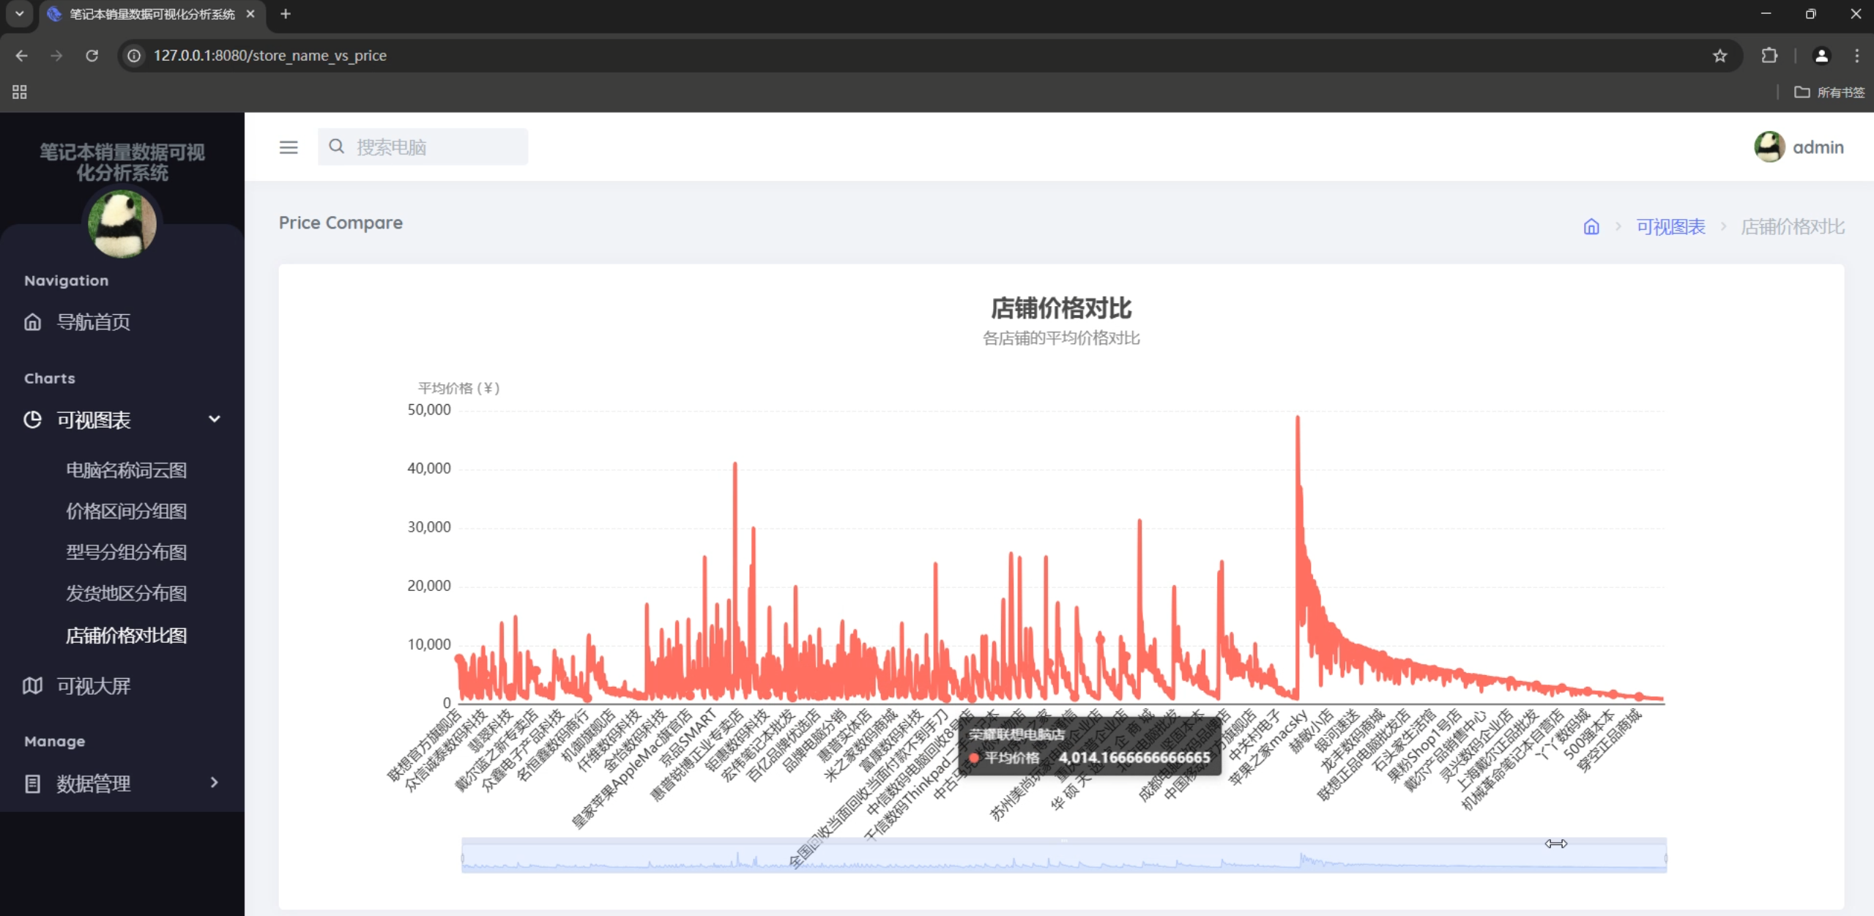The height and width of the screenshot is (916, 1874).
Task: Collapse the 可视图表 menu chevron
Action: (214, 419)
